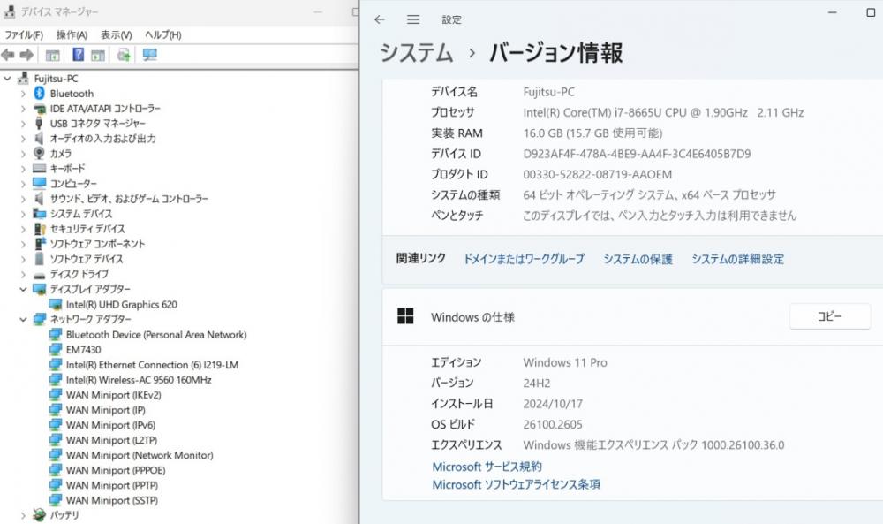883x524 pixels.
Task: Select WAN Miniport (PPPOE)
Action: point(116,470)
